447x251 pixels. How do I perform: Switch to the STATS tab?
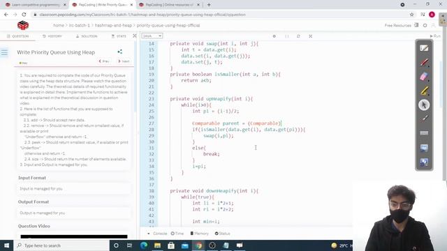click(x=119, y=36)
